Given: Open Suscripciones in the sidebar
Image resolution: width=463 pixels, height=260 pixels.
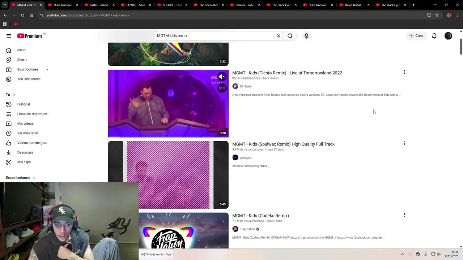Looking at the screenshot, I should 27,69.
